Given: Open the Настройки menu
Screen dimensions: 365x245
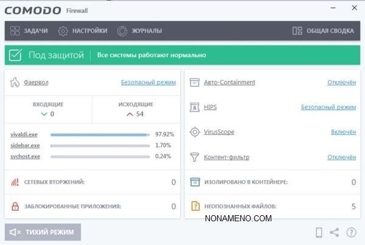Looking at the screenshot, I should (83, 30).
